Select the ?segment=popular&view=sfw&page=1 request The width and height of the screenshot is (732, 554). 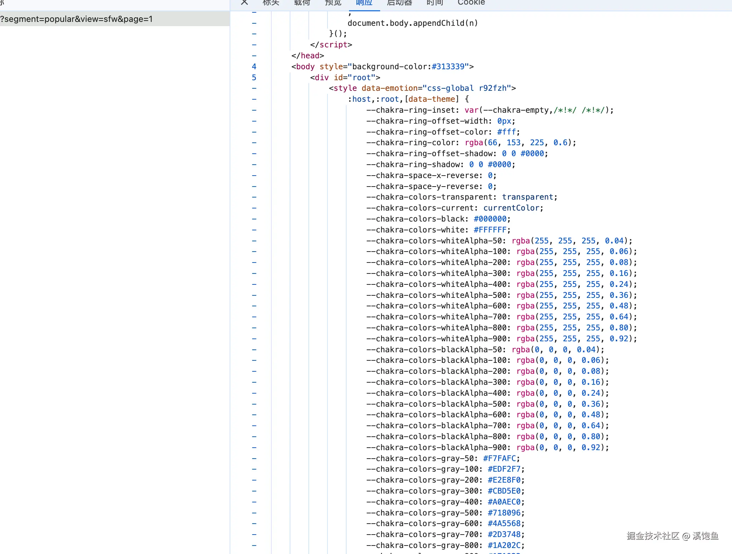coord(77,19)
